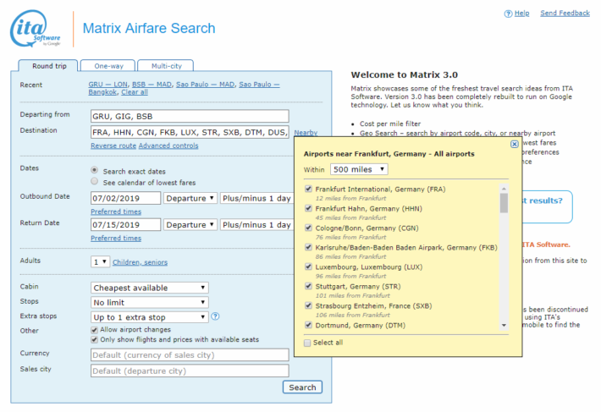Viewport: 601px width, 412px height.
Task: Uncheck Frankfurt International (FRA) airport
Action: click(x=308, y=189)
